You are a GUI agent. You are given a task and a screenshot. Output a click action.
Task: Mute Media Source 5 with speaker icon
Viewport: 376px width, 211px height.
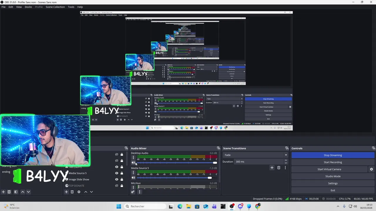coord(133,178)
